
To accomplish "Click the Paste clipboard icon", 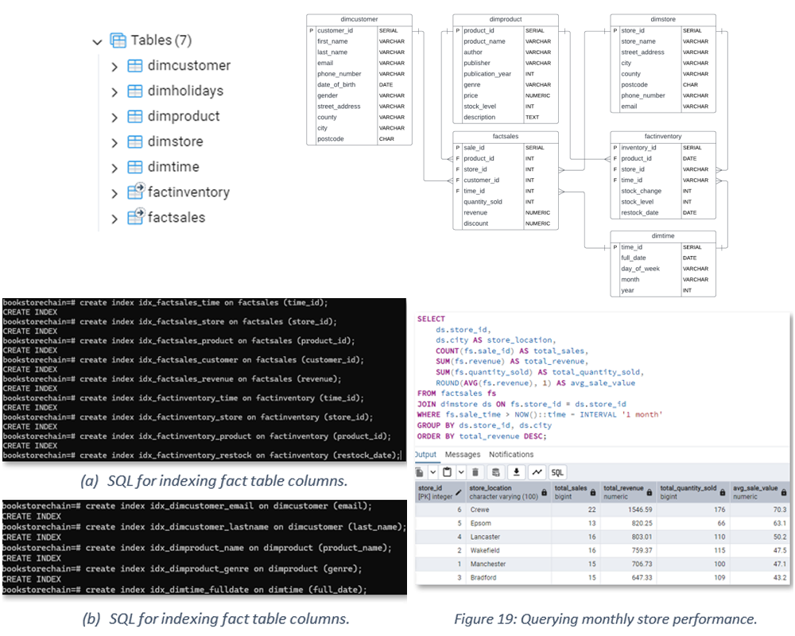I will click(x=447, y=473).
